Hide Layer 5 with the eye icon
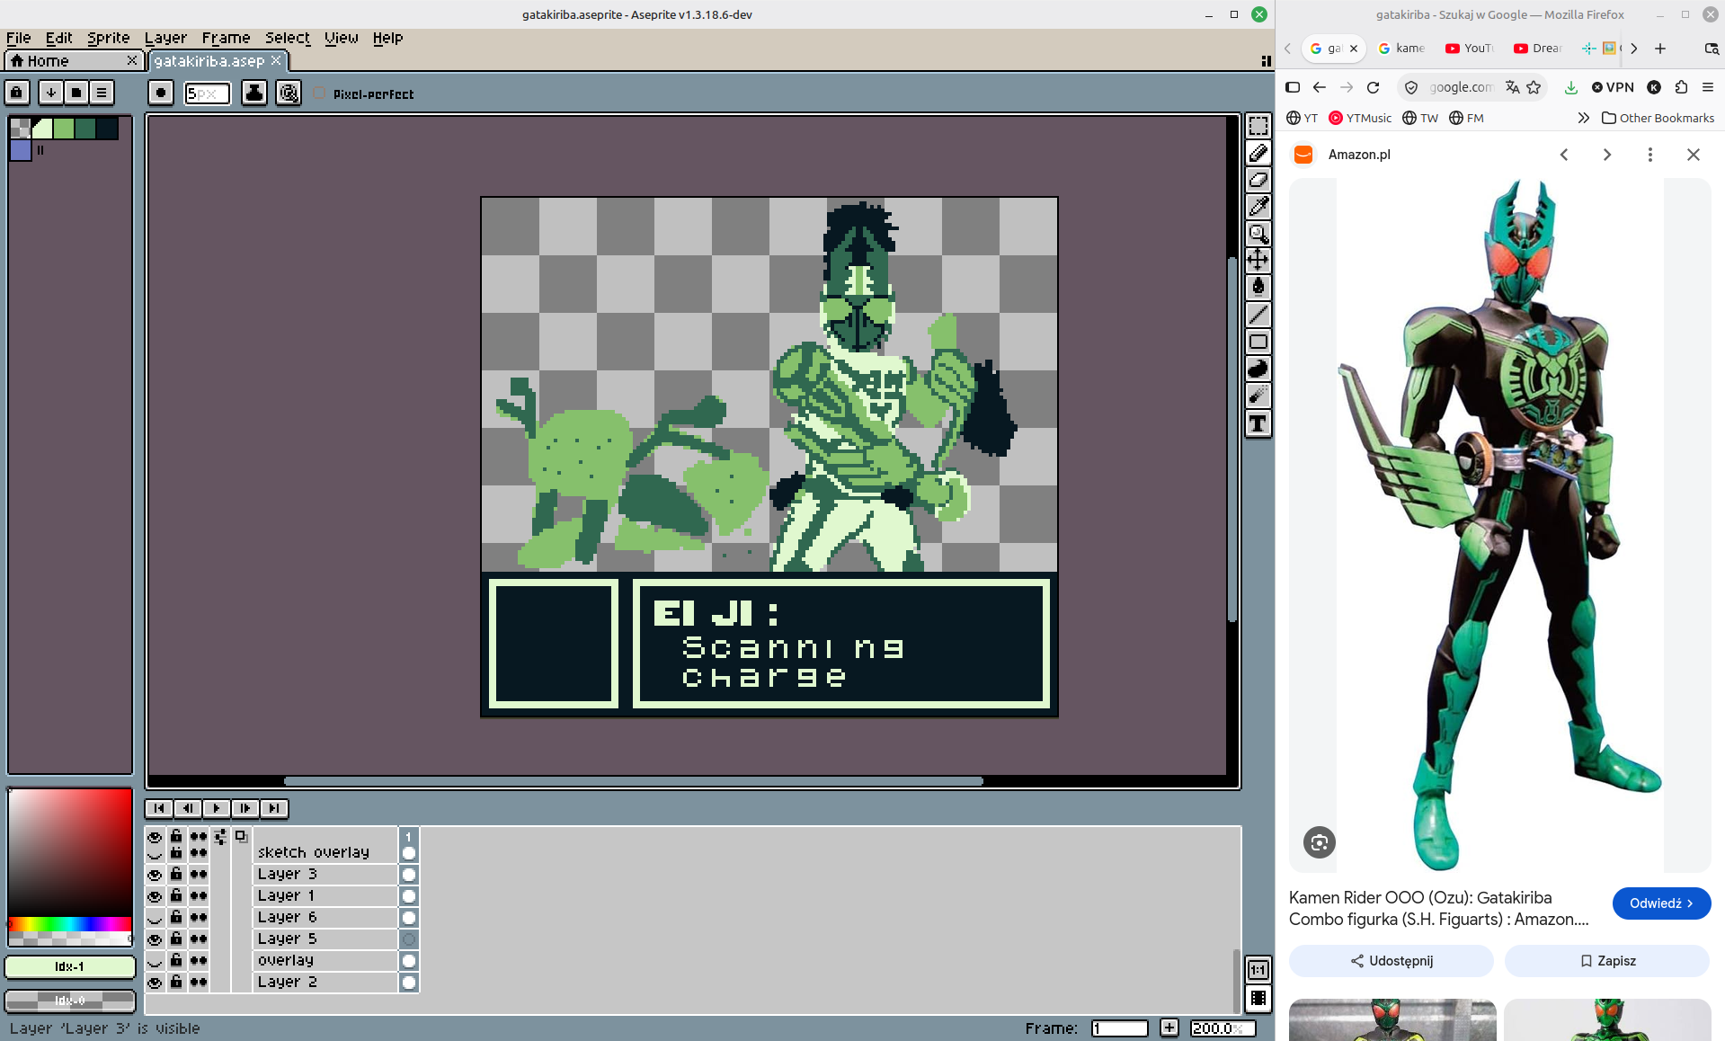The image size is (1725, 1041). coord(155,939)
